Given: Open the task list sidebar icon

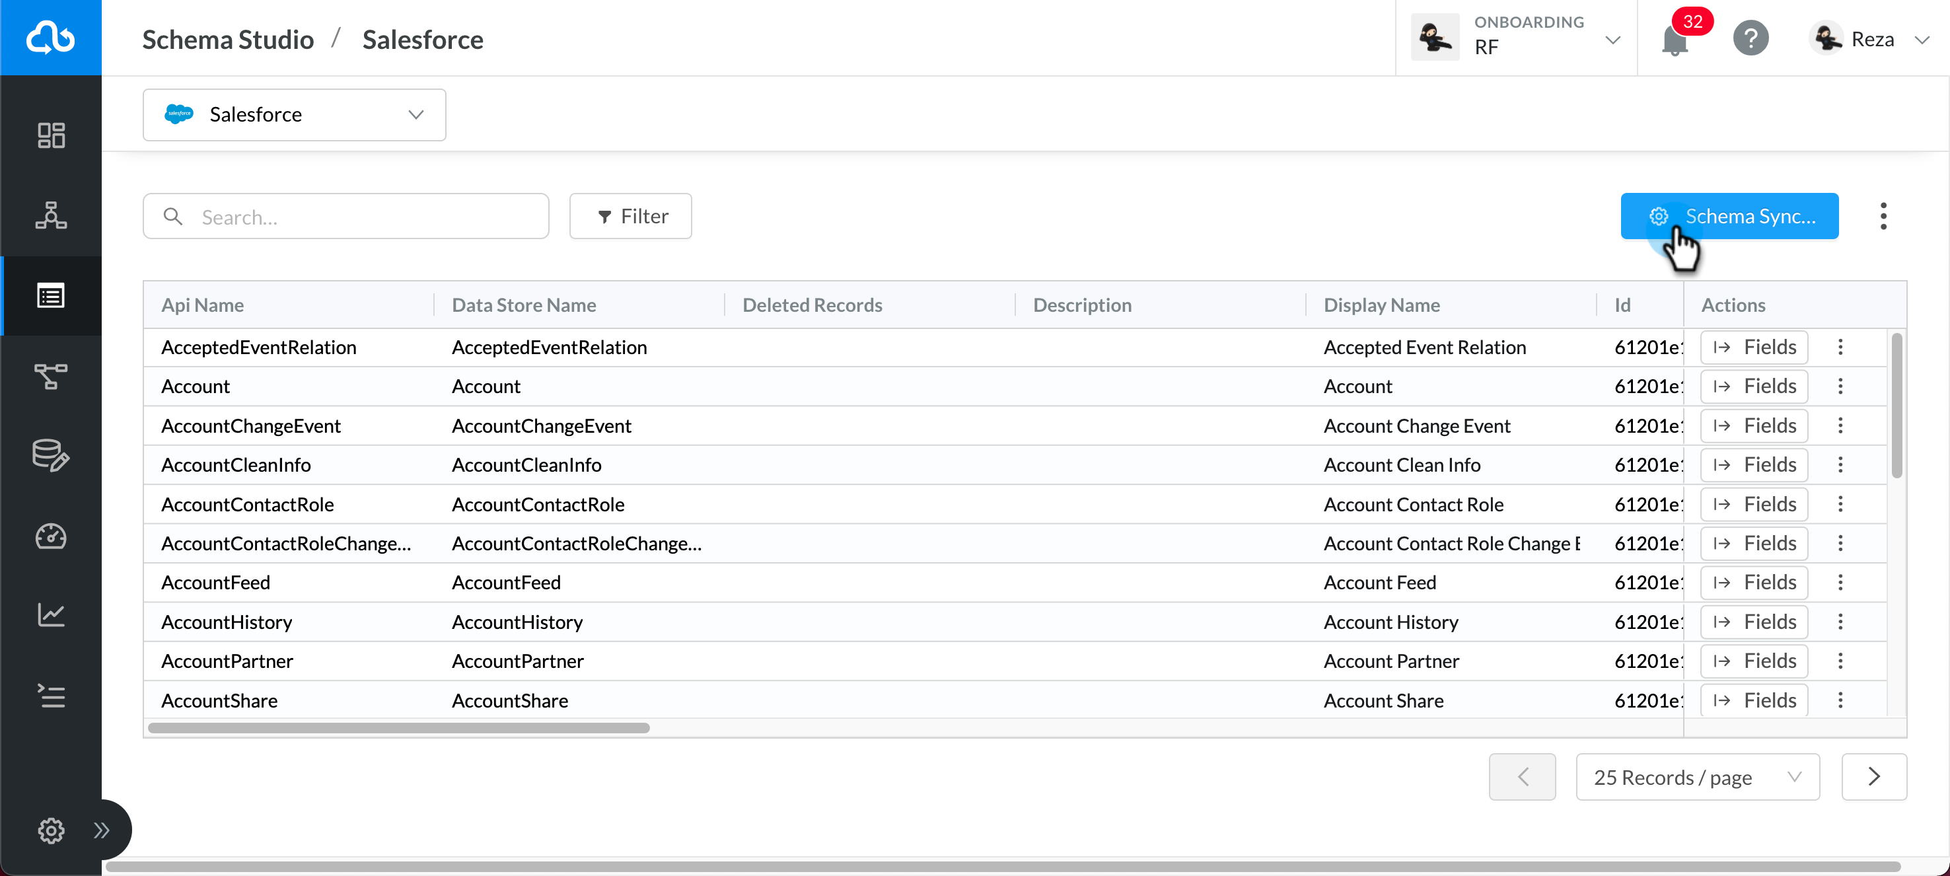Looking at the screenshot, I should (51, 696).
